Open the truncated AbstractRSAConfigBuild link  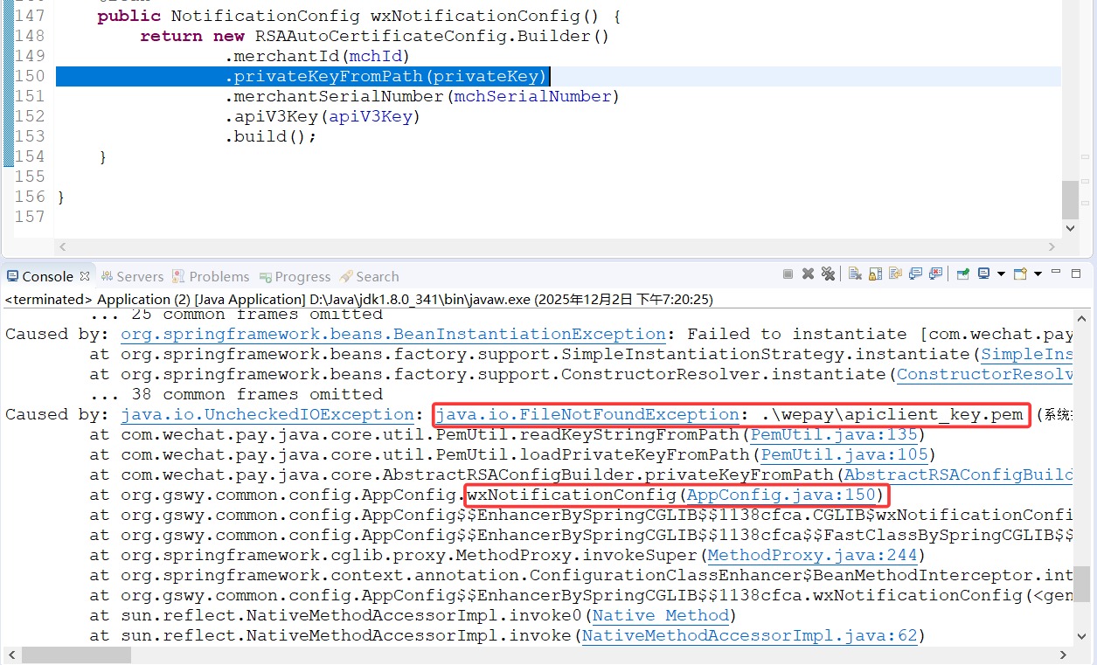pos(958,475)
